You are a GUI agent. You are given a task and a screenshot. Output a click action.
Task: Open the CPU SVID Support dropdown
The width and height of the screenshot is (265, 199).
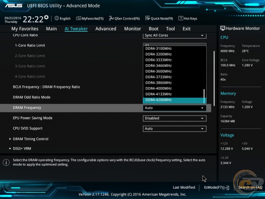175,129
